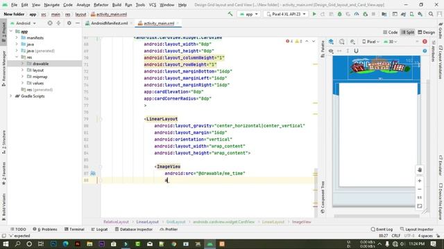Click the taskbar search icon
The height and width of the screenshot is (249, 444).
coord(17,244)
